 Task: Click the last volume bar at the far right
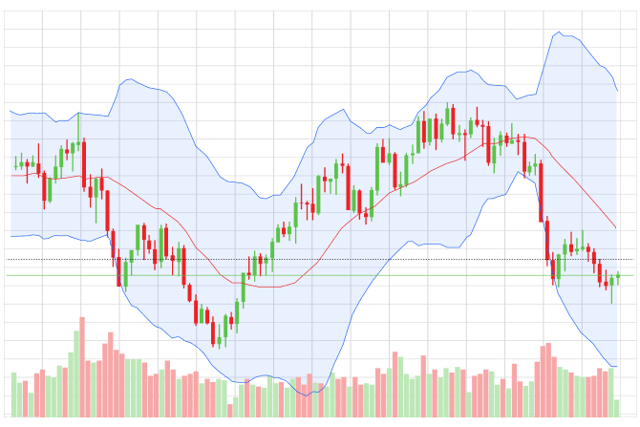(x=617, y=408)
